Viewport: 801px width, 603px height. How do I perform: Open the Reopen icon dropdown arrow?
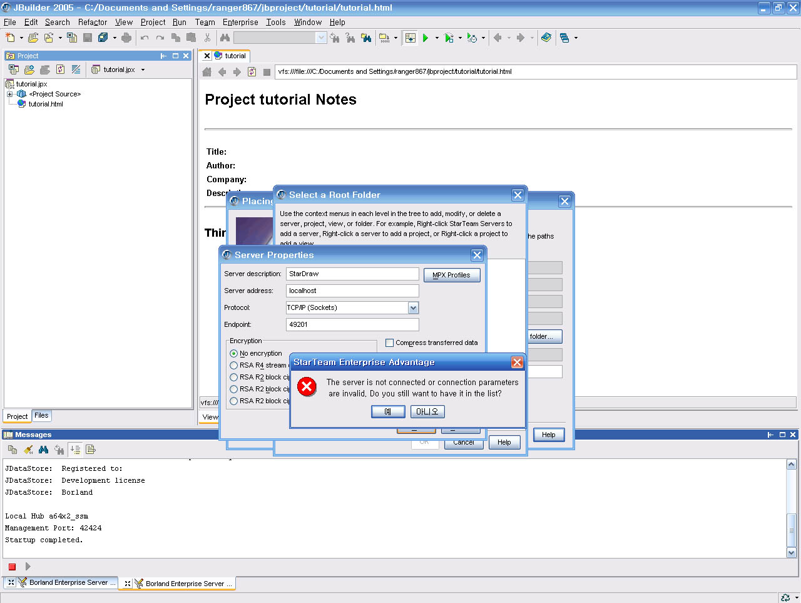click(60, 38)
